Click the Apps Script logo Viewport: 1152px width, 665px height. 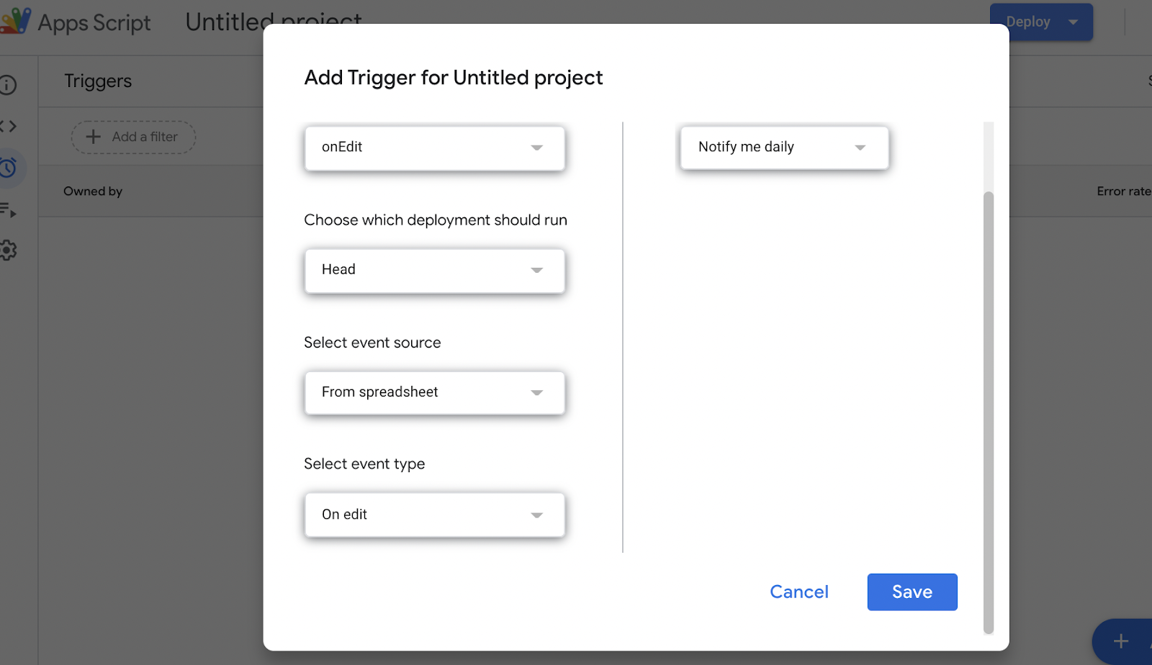click(14, 19)
